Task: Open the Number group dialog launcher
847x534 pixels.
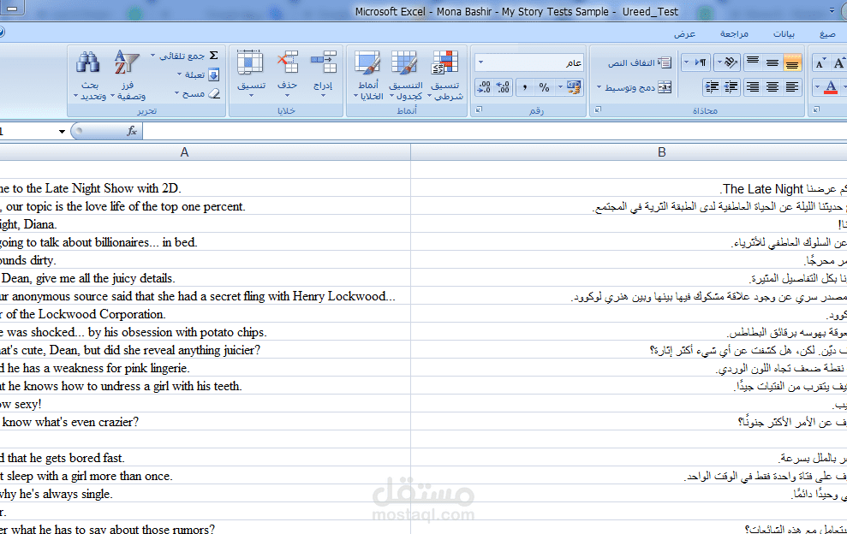Action: [479, 110]
